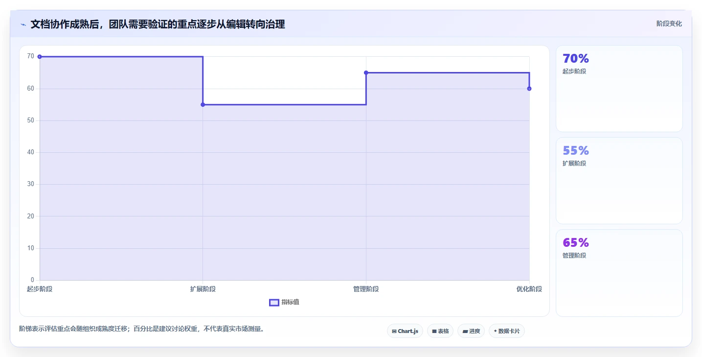
Task: Click the 30 y-axis tick label
Action: pos(31,184)
